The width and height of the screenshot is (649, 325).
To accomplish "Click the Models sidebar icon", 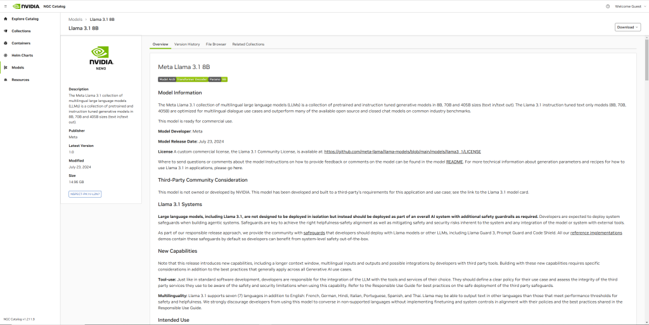I will point(5,67).
